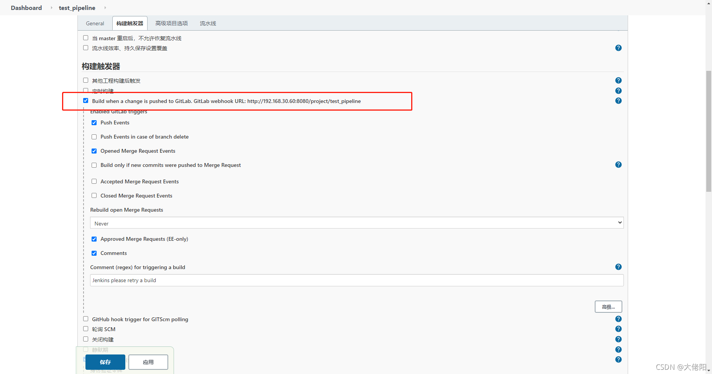Viewport: 712px width, 374px height.
Task: Click breadcrumb arrow after test_pipeline
Action: coord(105,8)
